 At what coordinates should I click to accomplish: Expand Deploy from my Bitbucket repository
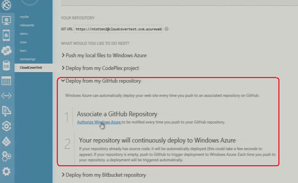[104, 175]
